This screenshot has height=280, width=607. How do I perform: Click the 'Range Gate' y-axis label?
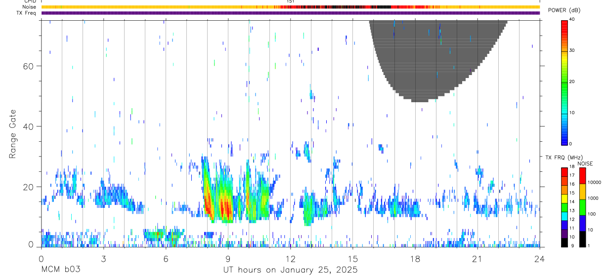coord(12,134)
